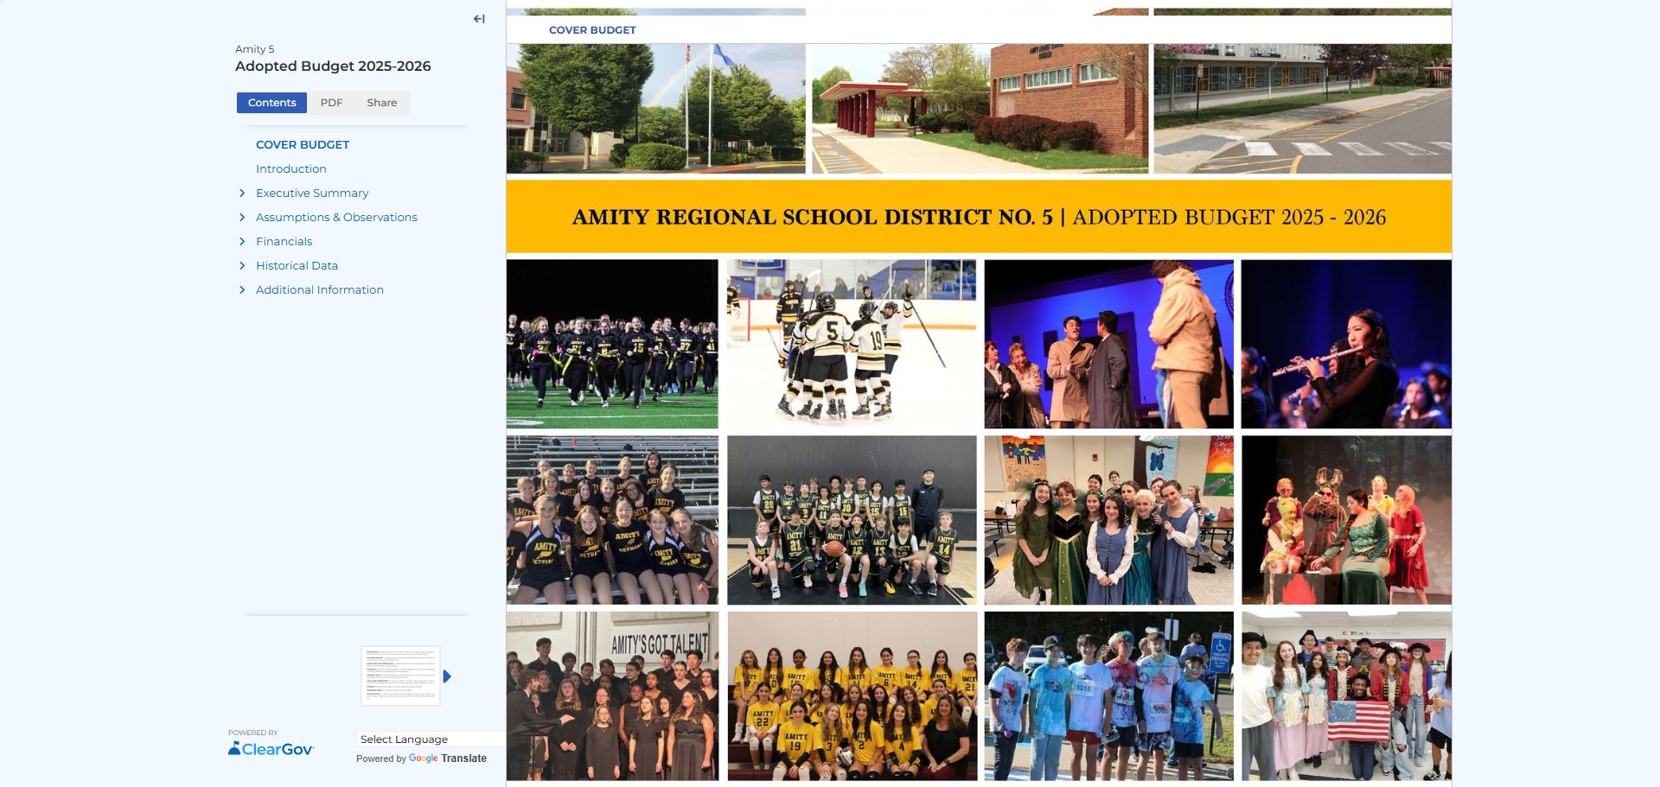
Task: Expand the Additional Information section
Action: pyautogui.click(x=242, y=290)
